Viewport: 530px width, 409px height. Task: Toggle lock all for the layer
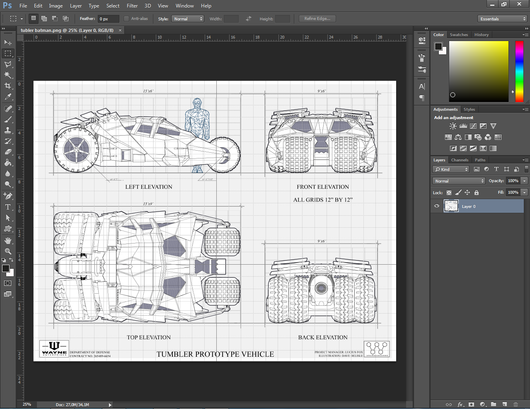click(476, 192)
